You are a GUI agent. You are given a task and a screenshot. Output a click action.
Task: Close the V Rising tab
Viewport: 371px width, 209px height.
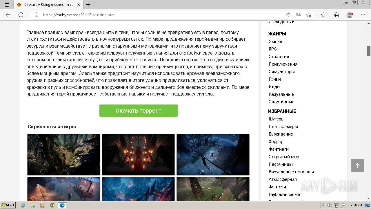pos(79,5)
